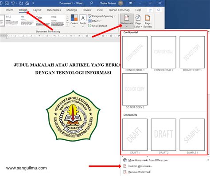
Task: Click Thoha Firdaus account avatar
Action: click(121, 3)
